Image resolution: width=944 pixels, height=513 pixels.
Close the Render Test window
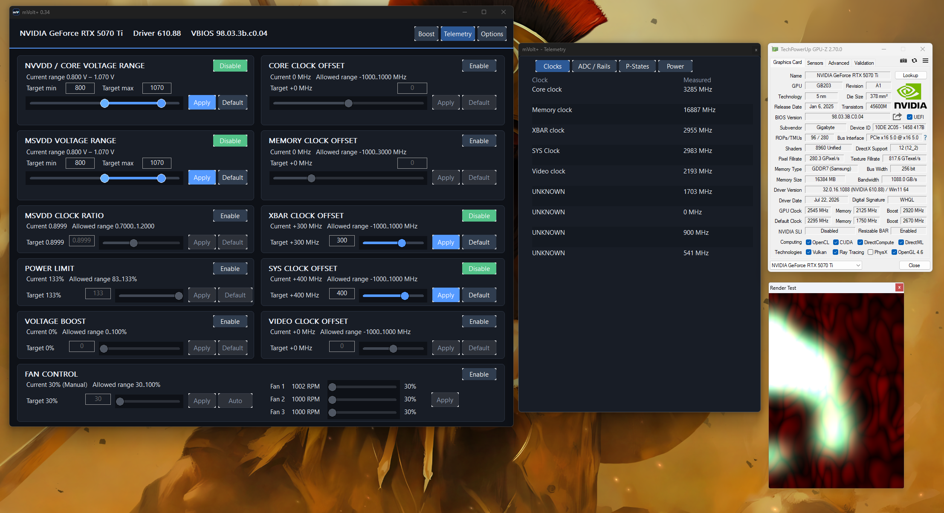(x=899, y=288)
